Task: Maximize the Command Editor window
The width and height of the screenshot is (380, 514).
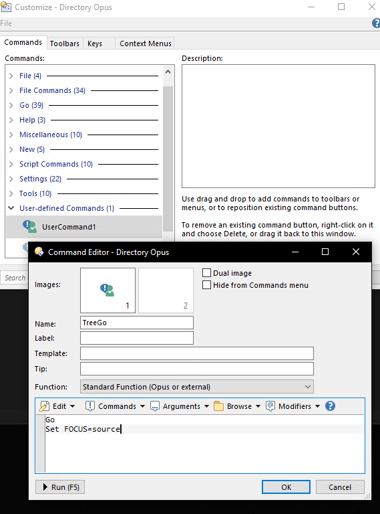Action: 325,252
